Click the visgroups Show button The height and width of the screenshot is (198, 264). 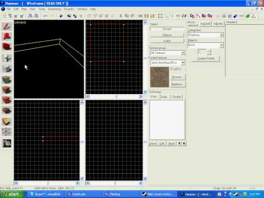coord(152,144)
